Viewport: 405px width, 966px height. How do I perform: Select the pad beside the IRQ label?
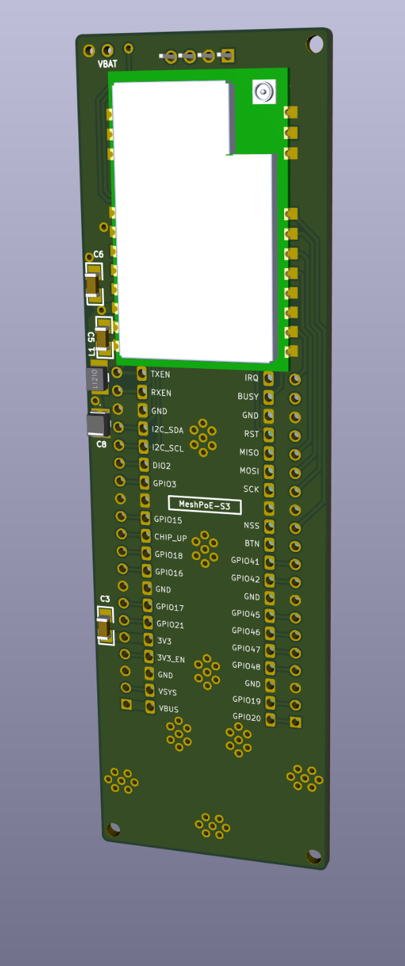(x=269, y=378)
